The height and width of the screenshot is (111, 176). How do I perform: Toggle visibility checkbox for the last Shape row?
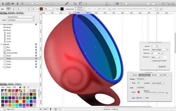[x=36, y=67]
